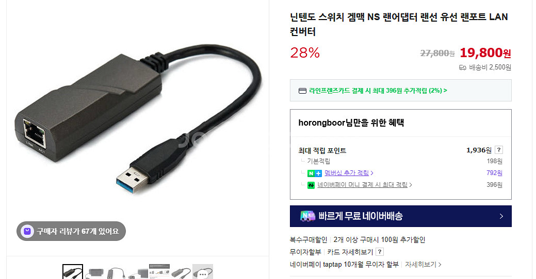Click the main LAN adapter product image
Viewport: 536px width, 279px height.
[137, 119]
